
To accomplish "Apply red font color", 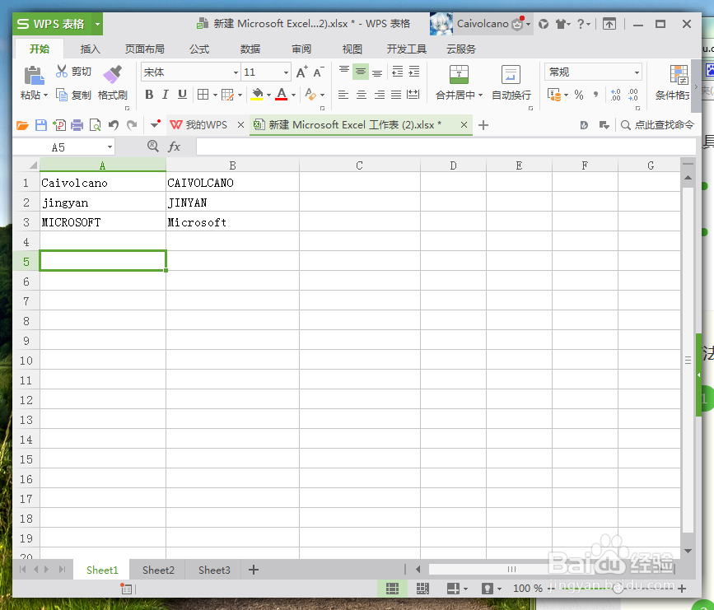I will (x=282, y=95).
